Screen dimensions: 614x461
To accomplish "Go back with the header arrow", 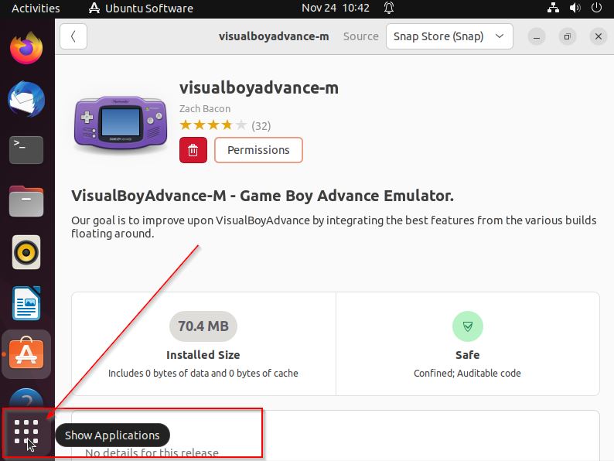I will coord(73,36).
